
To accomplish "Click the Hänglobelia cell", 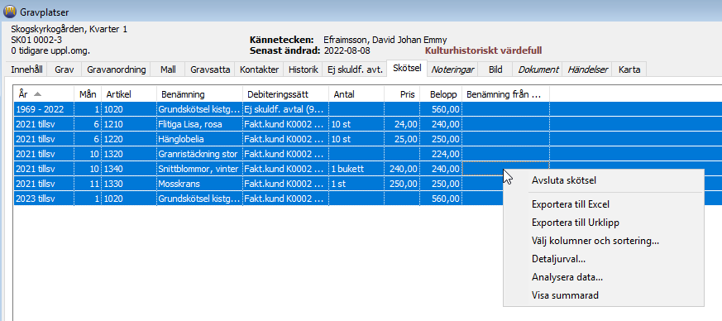I will (199, 139).
